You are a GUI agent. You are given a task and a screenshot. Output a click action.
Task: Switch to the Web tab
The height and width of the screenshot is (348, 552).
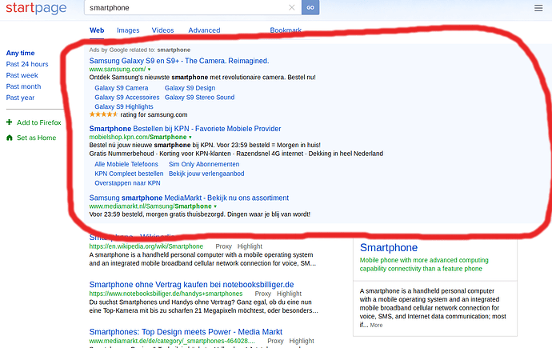tap(97, 30)
